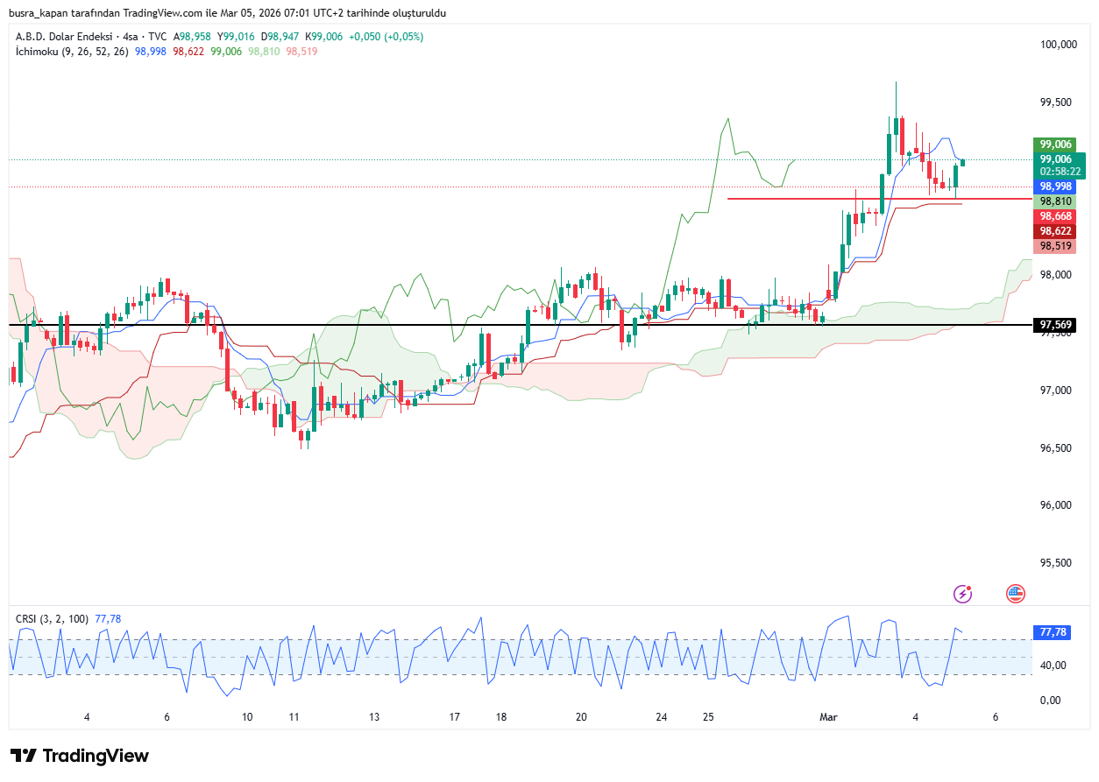Click the Ichimoku red value 98,622 in legend
Screen dimensions: 1099x782
click(x=188, y=52)
